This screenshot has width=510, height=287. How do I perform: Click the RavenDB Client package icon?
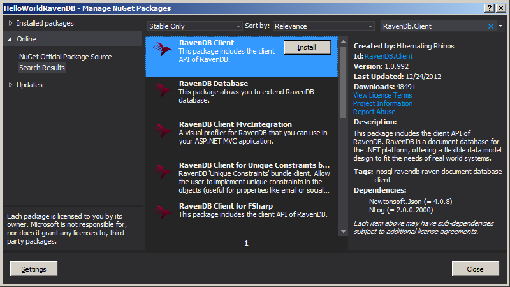(162, 52)
